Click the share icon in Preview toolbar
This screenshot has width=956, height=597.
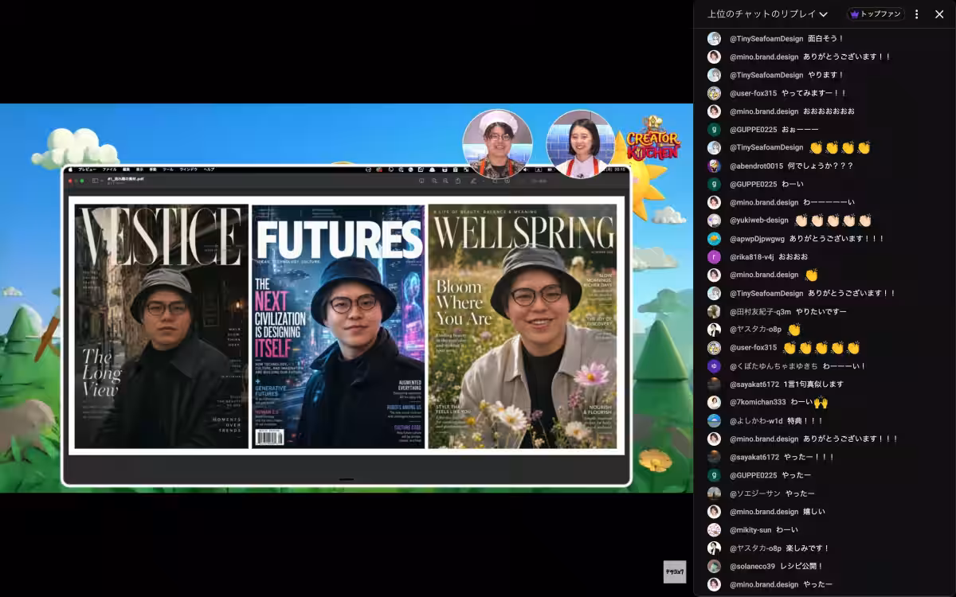click(458, 181)
